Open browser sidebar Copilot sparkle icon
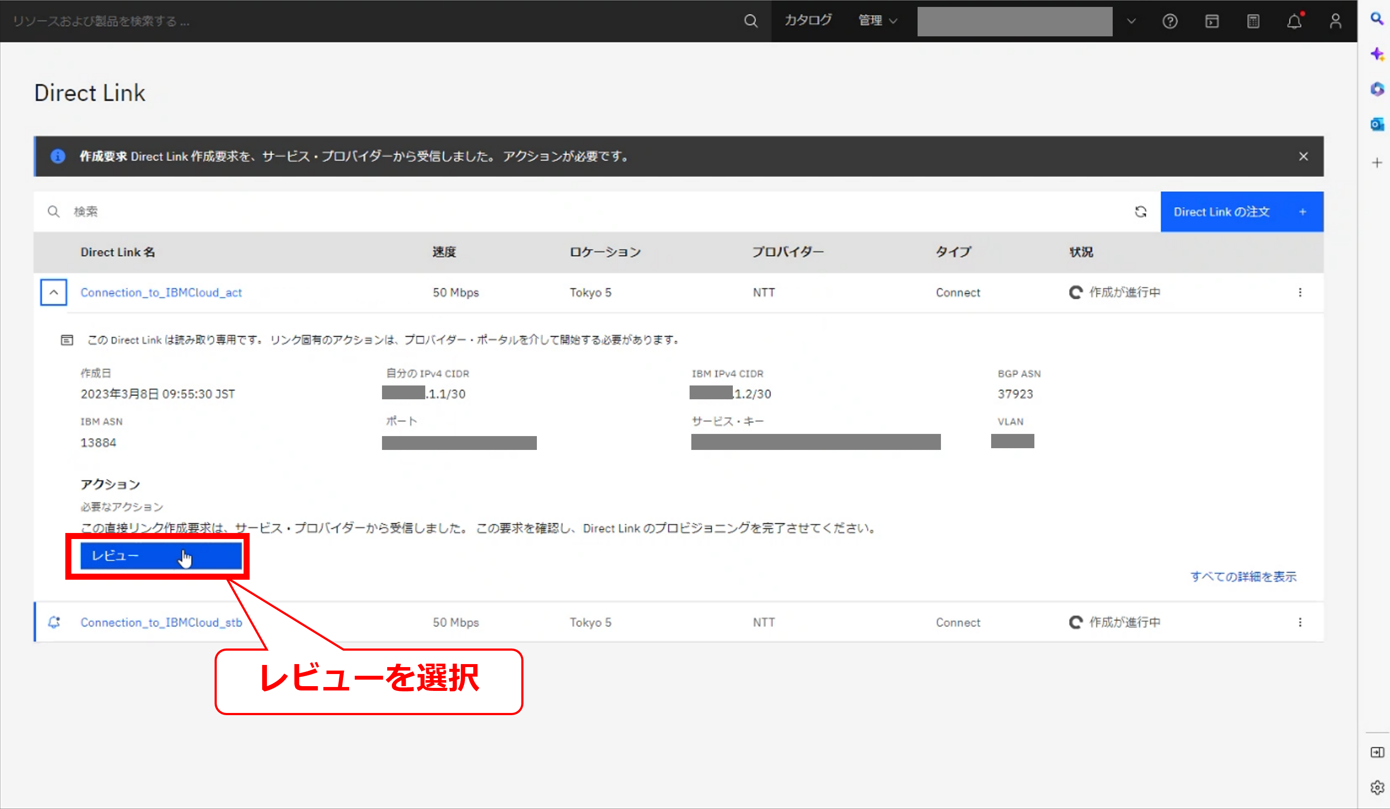This screenshot has width=1390, height=809. tap(1377, 54)
